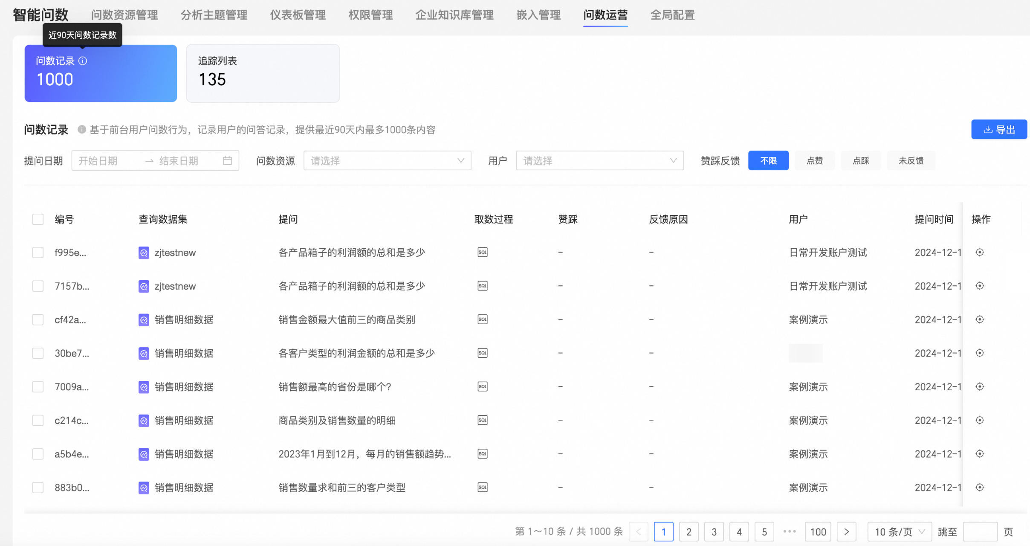Click the pagination ellipsis jump-forward button
The image size is (1030, 546).
tap(790, 531)
